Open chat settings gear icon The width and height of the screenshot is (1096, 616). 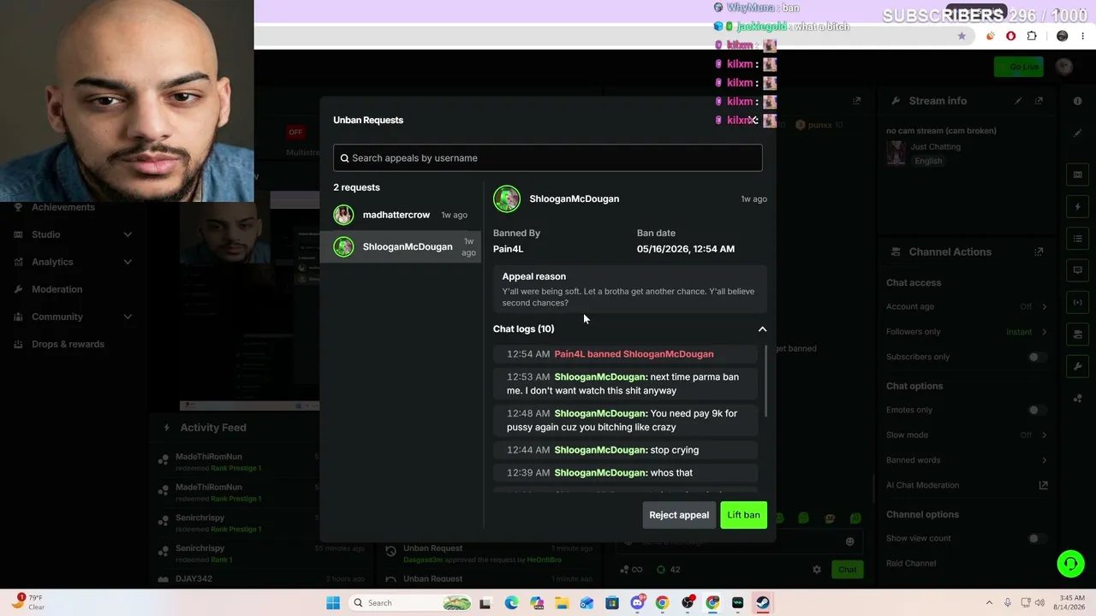(x=817, y=570)
